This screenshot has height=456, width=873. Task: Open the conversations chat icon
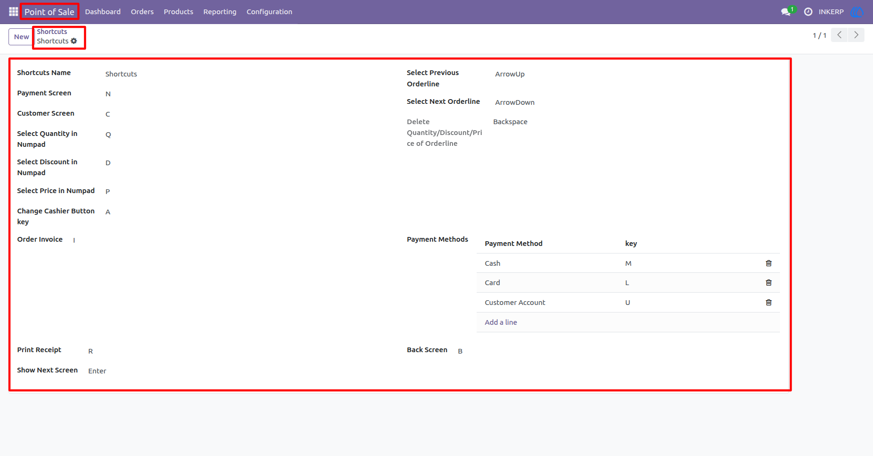point(786,12)
